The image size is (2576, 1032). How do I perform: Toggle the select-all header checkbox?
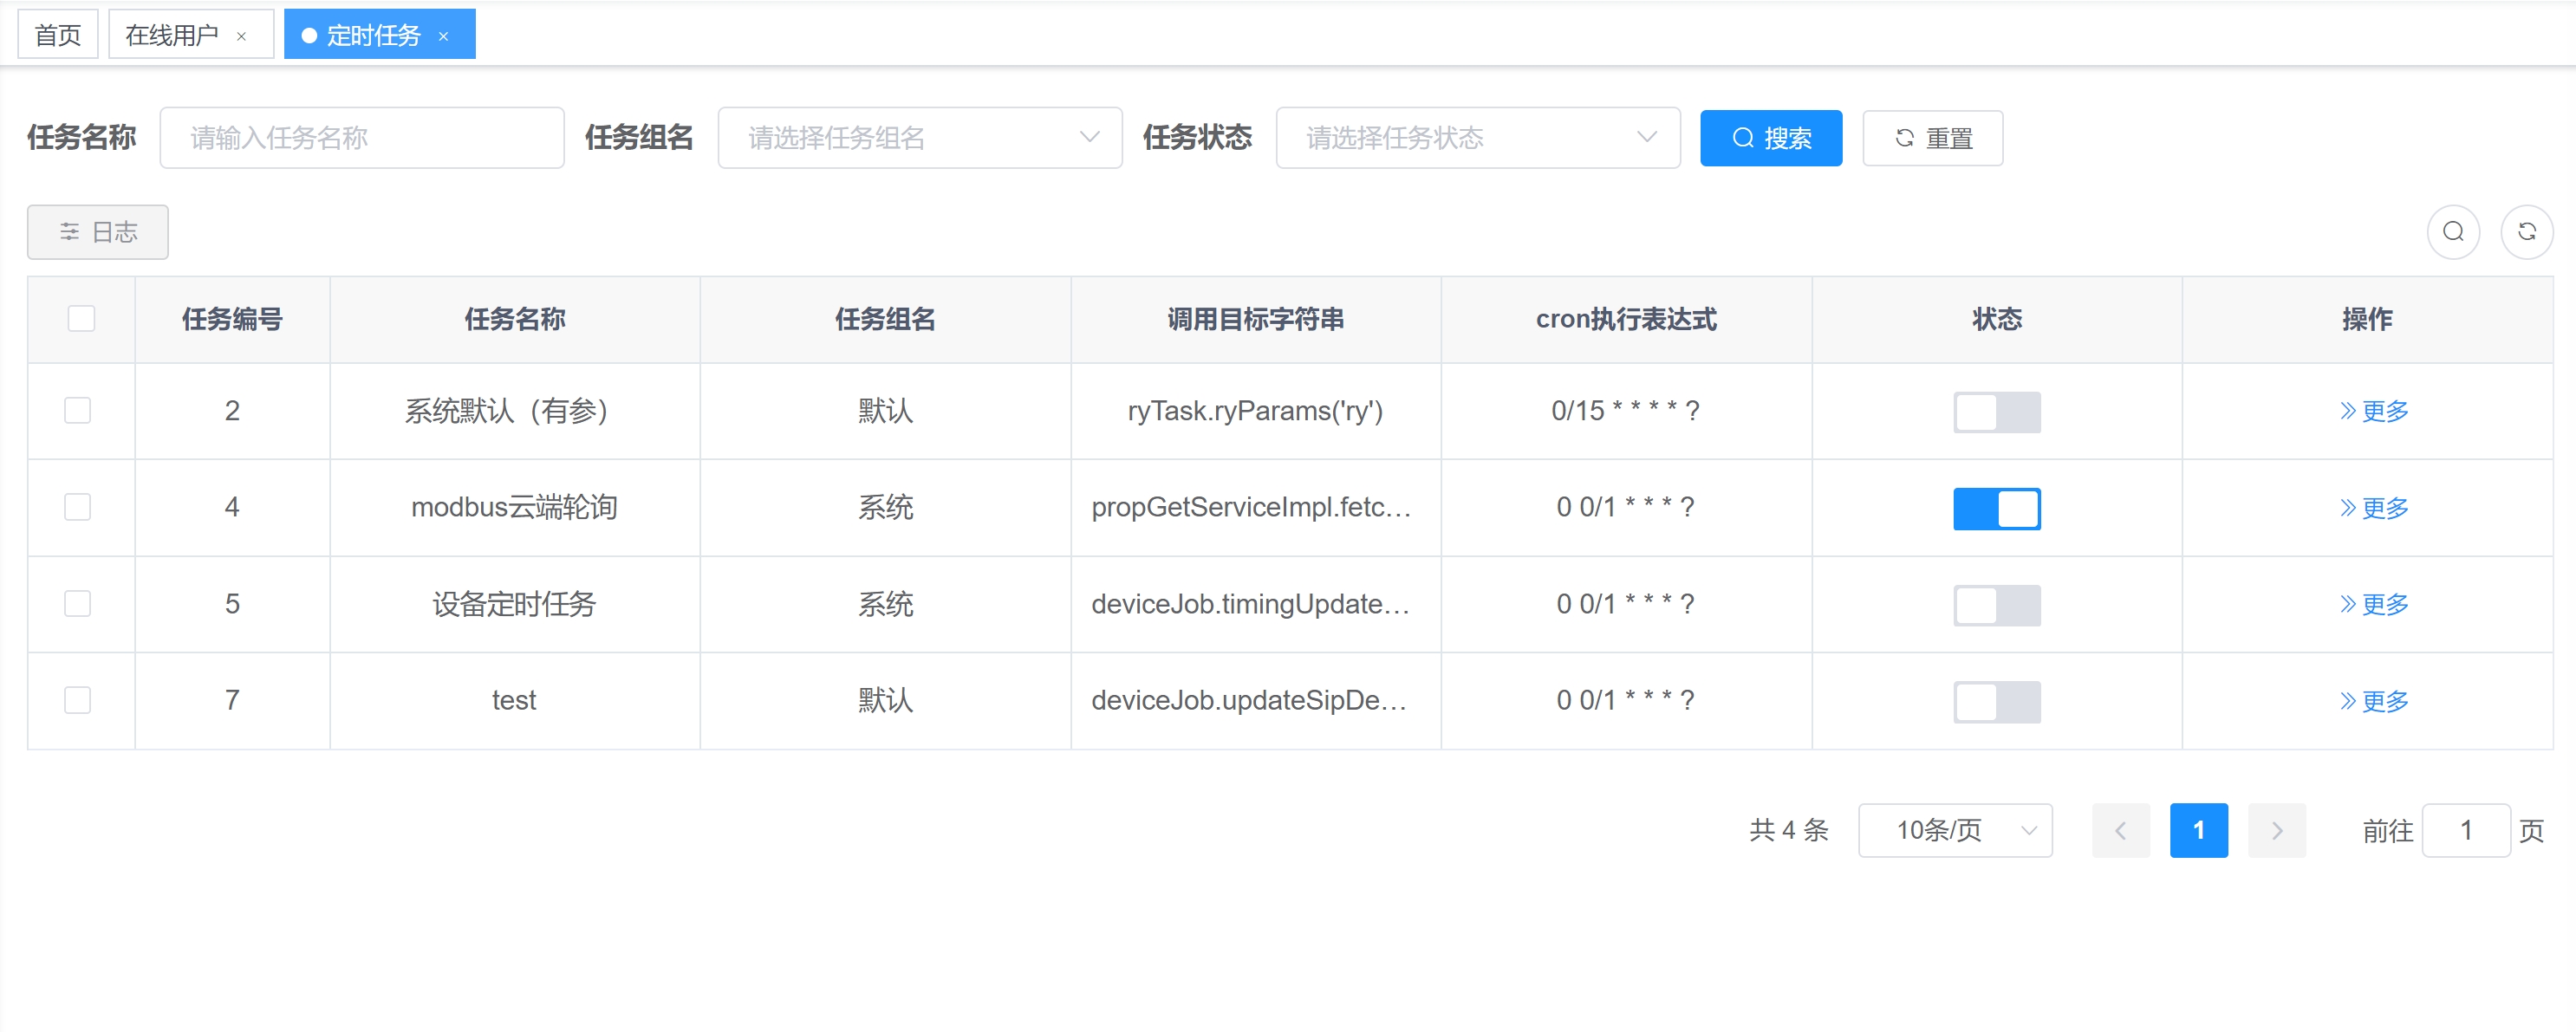tap(81, 319)
